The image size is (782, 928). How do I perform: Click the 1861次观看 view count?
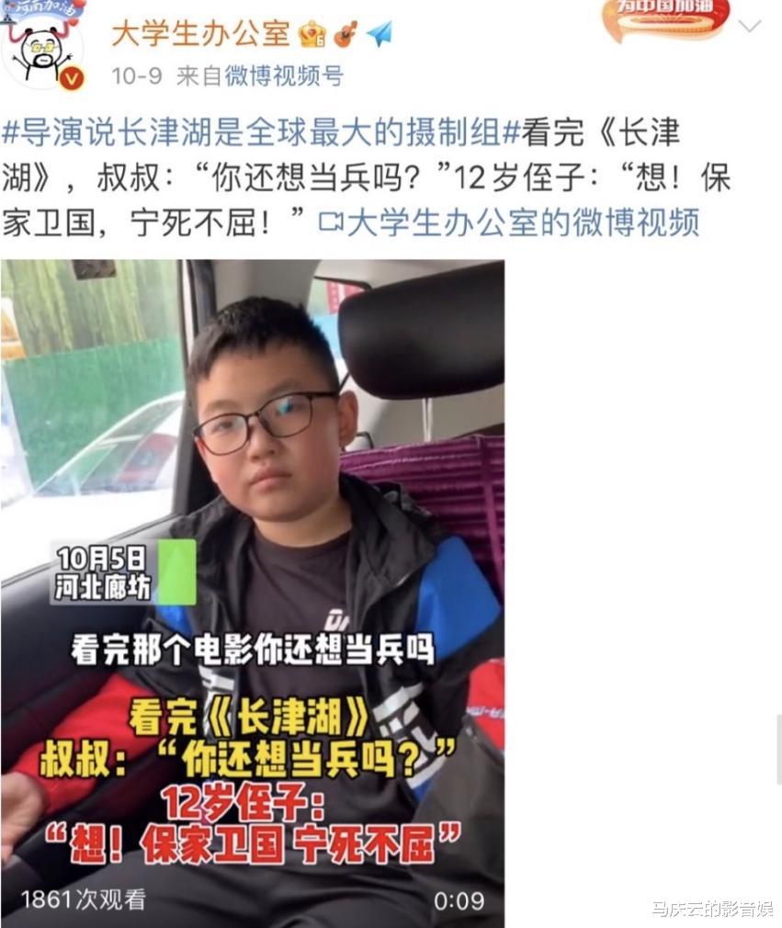click(x=84, y=900)
